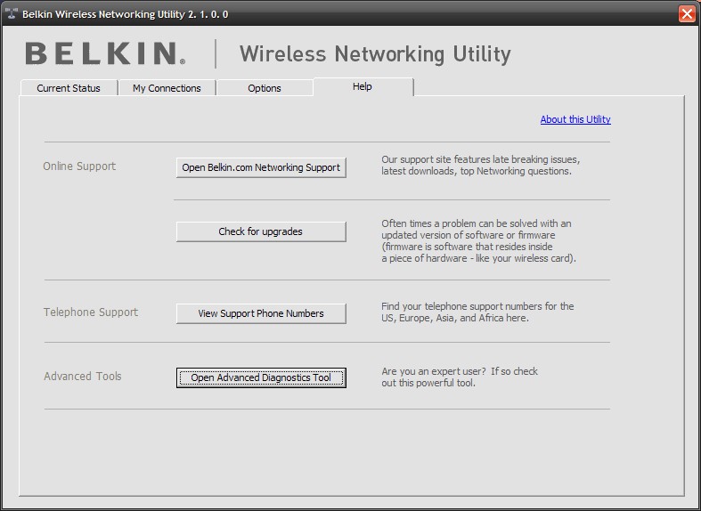Click the network icon in title bar
The image size is (701, 511).
12,14
